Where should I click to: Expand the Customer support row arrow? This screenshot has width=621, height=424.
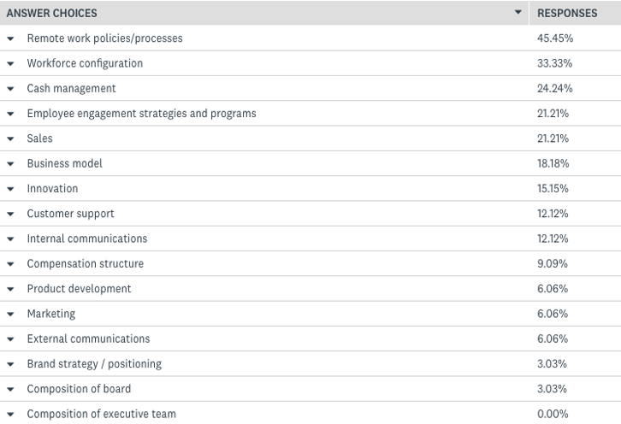click(10, 214)
